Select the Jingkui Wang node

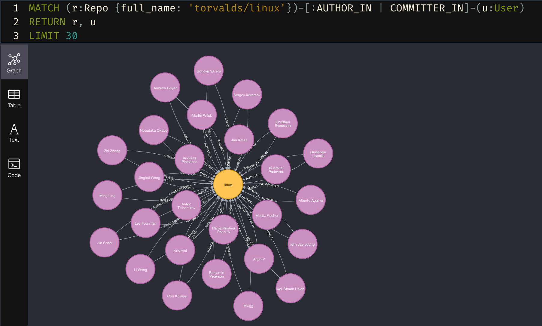(149, 177)
